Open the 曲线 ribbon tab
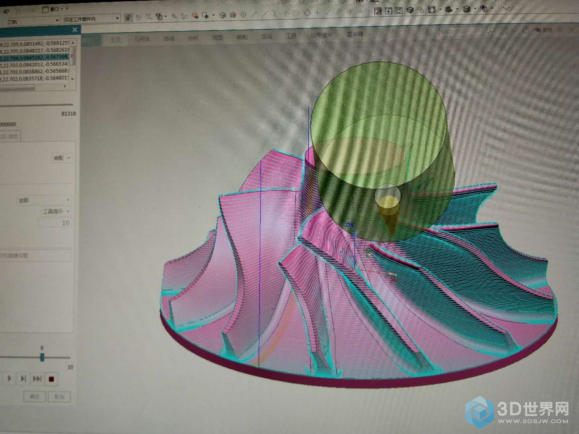The width and height of the screenshot is (579, 434). (x=169, y=39)
